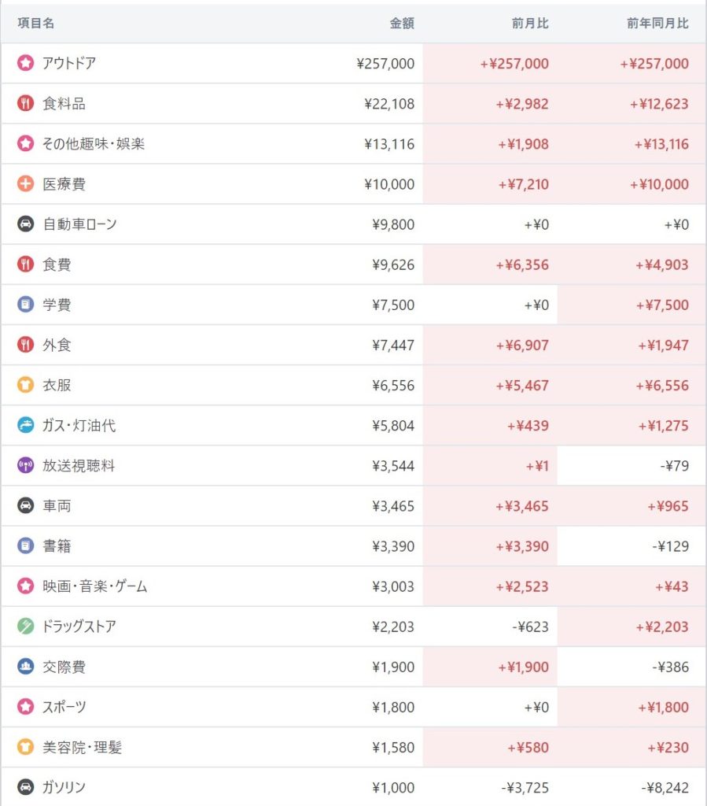Click the orange plus icon for 医療費
Image resolution: width=707 pixels, height=806 pixels.
click(26, 184)
